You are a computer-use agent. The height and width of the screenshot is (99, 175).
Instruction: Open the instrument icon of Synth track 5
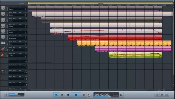pos(3,32)
